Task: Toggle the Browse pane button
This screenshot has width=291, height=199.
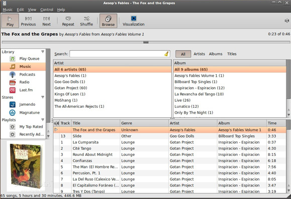Action: point(108,21)
